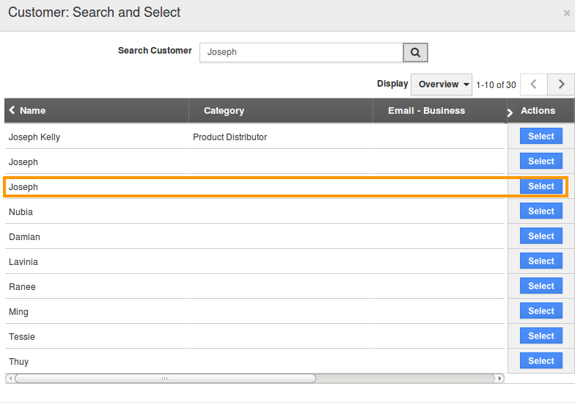
Task: Select customer Damian
Action: [541, 236]
